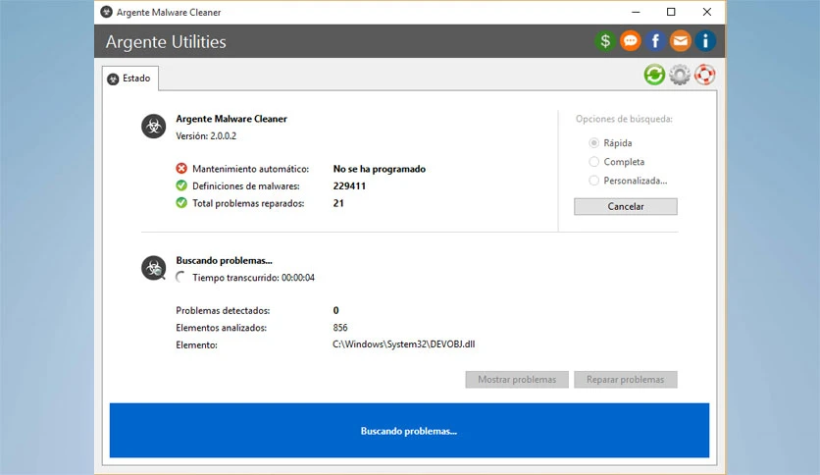Image resolution: width=820 pixels, height=475 pixels.
Task: Click the bold Argente Malware Cleaner heading
Action: coord(231,119)
